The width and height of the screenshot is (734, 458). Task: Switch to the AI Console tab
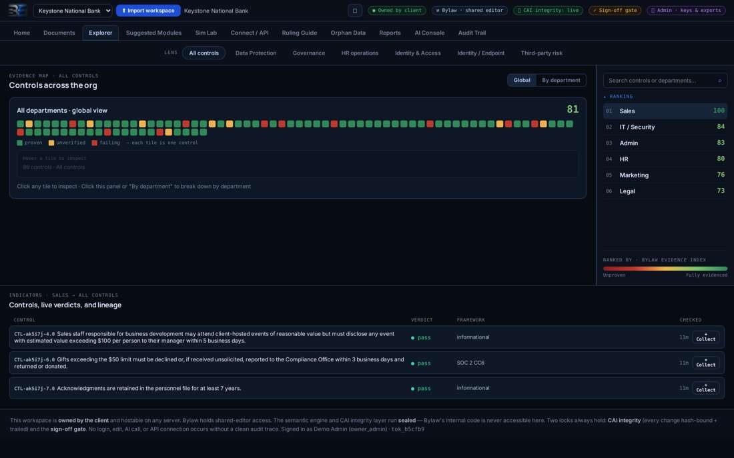(429, 33)
